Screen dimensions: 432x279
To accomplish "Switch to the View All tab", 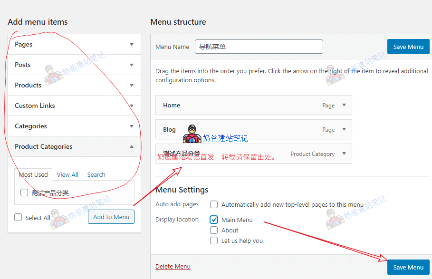I will coord(67,174).
